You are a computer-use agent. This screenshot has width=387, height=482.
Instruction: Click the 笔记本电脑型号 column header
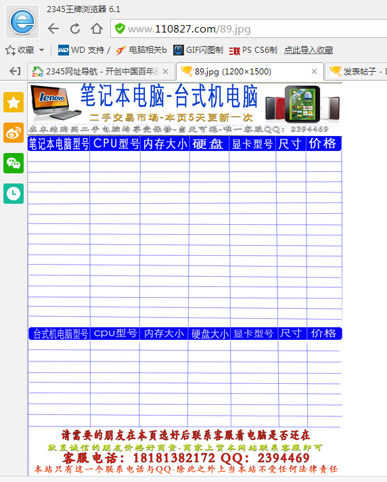pos(58,144)
